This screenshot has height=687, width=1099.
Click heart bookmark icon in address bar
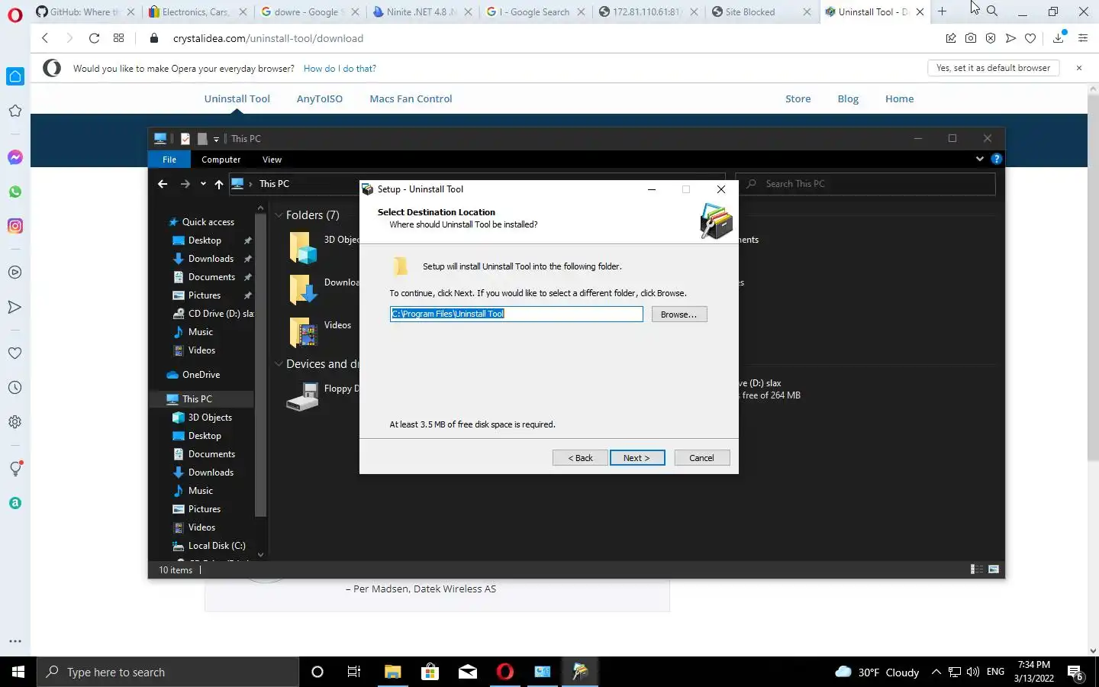click(1030, 38)
